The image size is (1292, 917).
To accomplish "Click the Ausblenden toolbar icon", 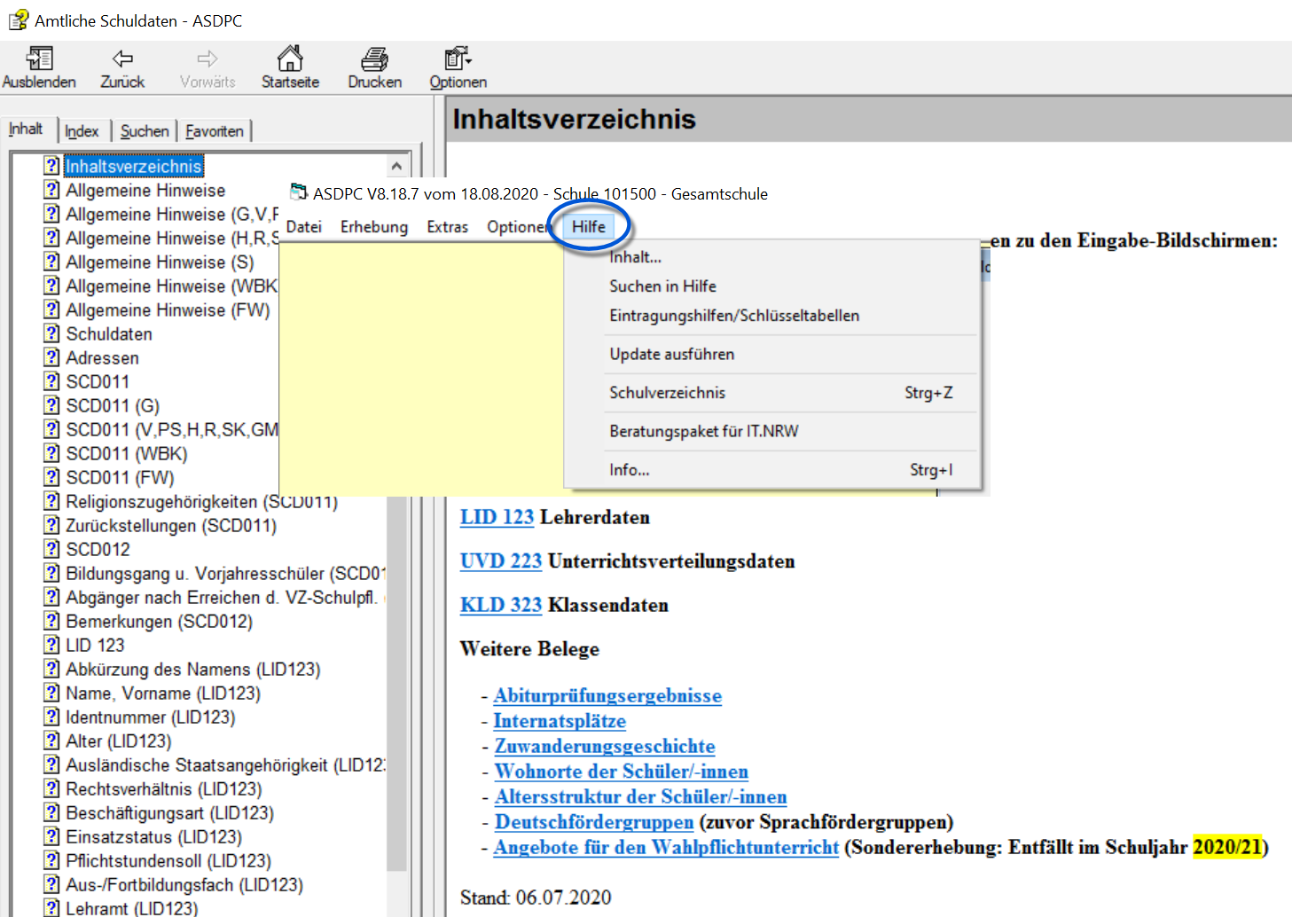I will point(39,59).
